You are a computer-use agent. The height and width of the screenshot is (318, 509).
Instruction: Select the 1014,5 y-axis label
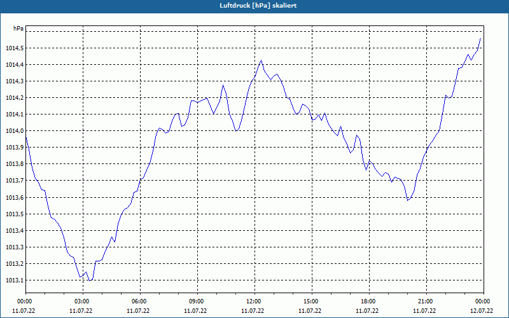[x=15, y=48]
